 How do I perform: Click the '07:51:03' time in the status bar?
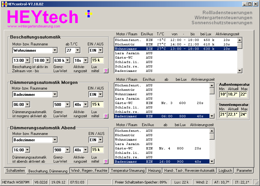click(x=77, y=182)
